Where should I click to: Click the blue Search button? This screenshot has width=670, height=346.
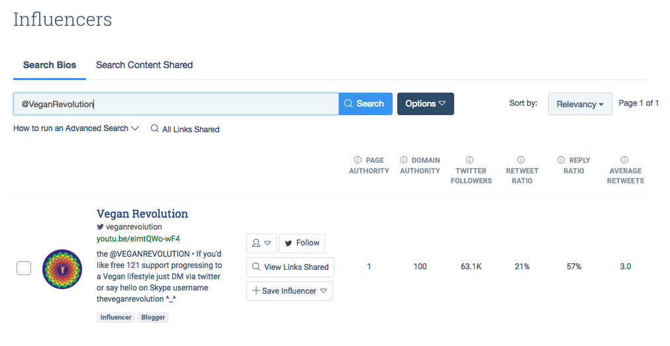tap(365, 104)
